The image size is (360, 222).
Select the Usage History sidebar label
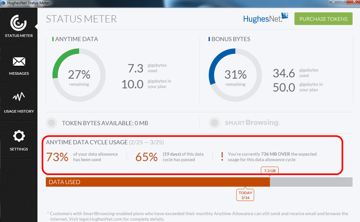(x=19, y=111)
